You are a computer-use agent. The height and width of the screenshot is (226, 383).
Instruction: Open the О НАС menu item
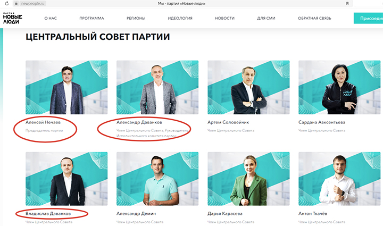(51, 18)
